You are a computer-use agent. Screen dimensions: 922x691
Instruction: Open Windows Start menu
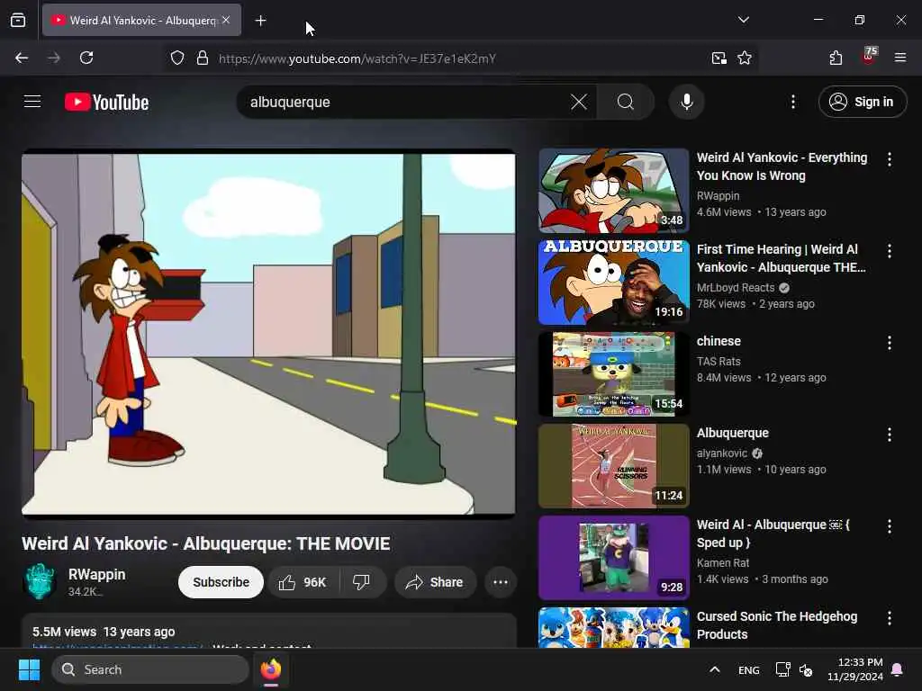click(x=29, y=669)
